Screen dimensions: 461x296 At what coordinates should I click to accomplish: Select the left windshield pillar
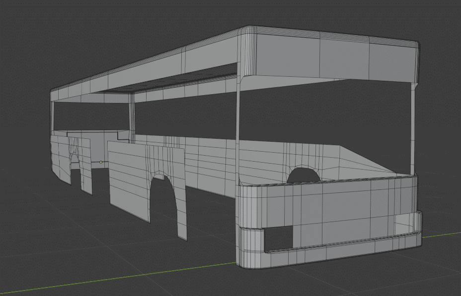(x=239, y=129)
